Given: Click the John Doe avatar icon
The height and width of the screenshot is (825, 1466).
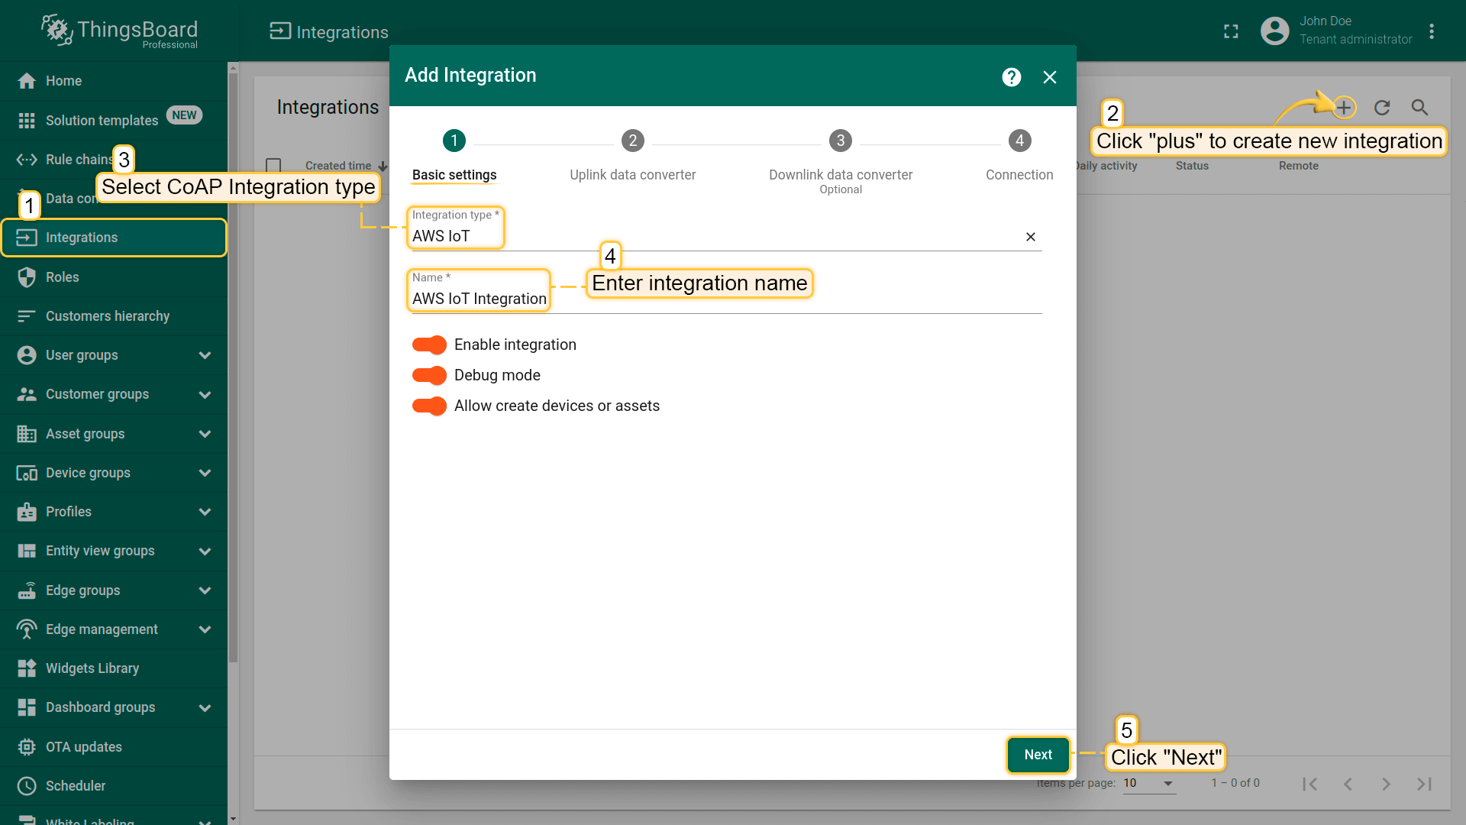Looking at the screenshot, I should tap(1274, 31).
